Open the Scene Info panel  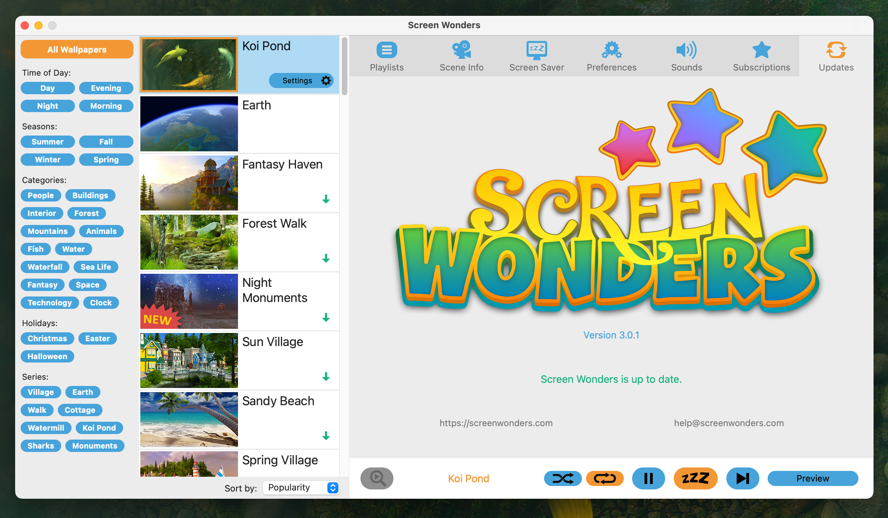pos(461,56)
